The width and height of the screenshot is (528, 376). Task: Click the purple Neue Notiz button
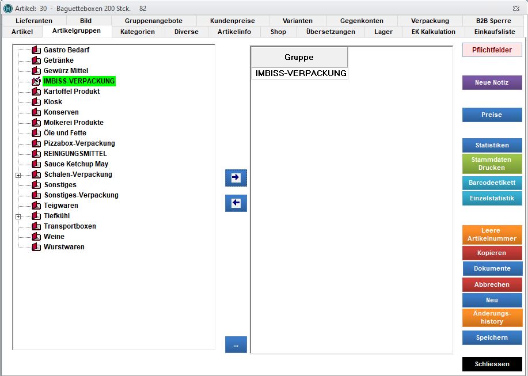tap(492, 82)
